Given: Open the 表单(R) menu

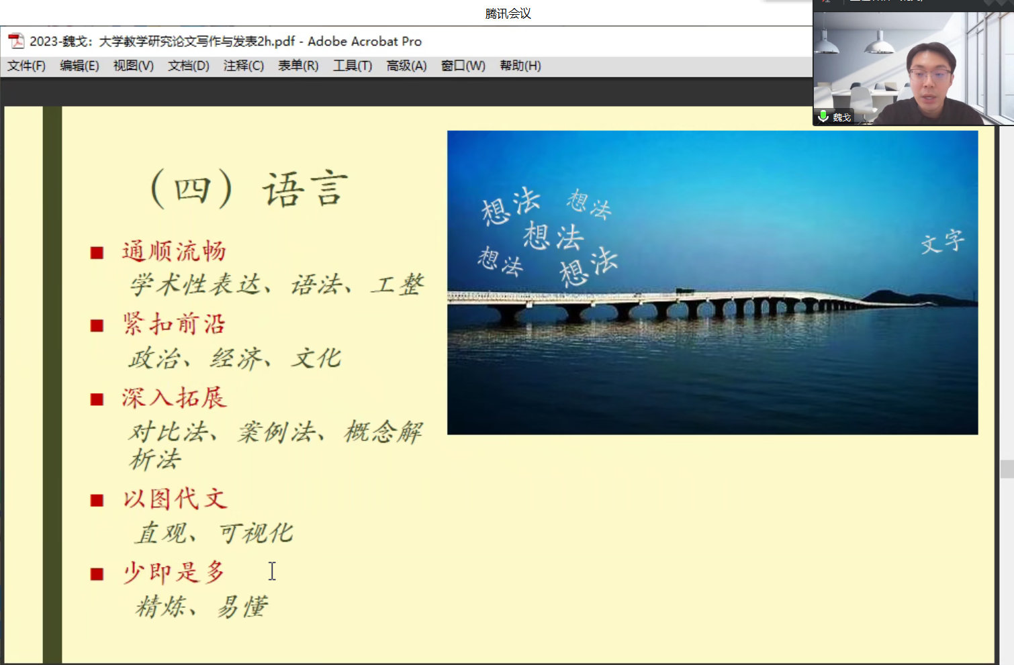Looking at the screenshot, I should 298,66.
